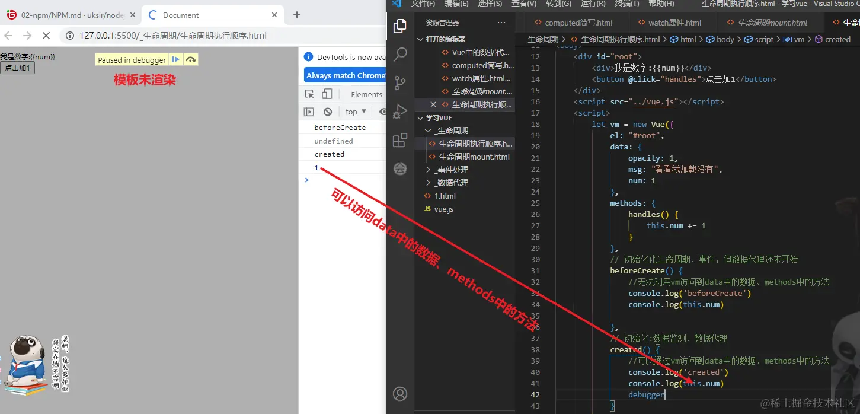Open Accounts icon in VS Code activity bar
Viewport: 860px width, 414px height.
click(x=400, y=393)
